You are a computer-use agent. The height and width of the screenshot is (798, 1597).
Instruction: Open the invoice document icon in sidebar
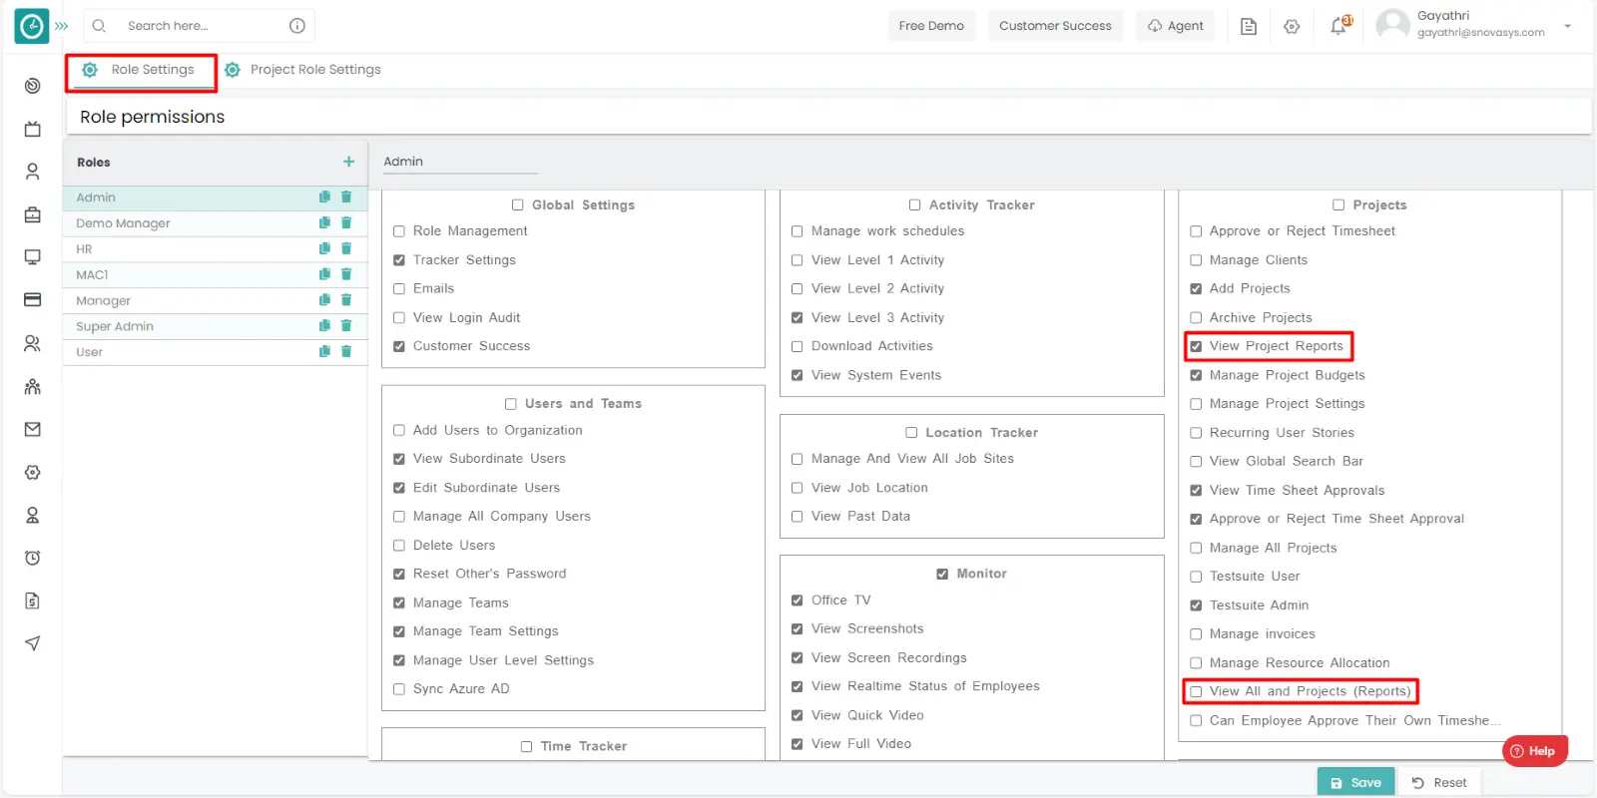click(32, 600)
